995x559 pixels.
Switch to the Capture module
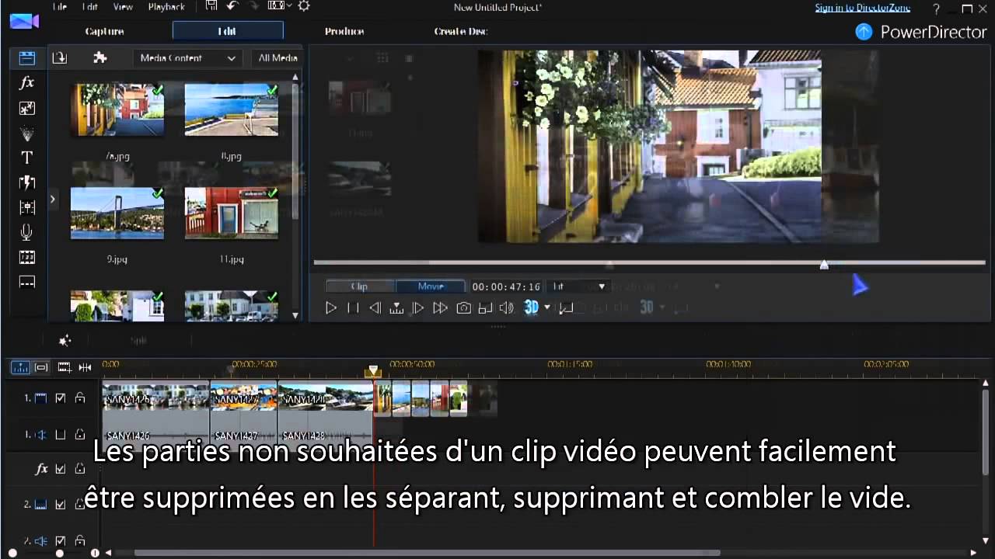point(105,31)
